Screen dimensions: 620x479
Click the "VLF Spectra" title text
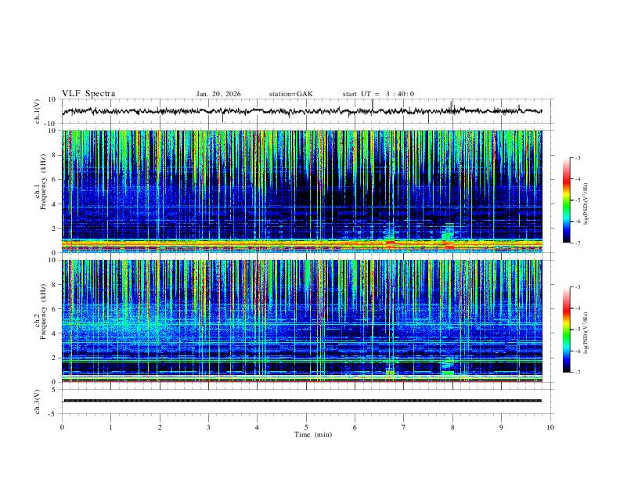point(88,94)
